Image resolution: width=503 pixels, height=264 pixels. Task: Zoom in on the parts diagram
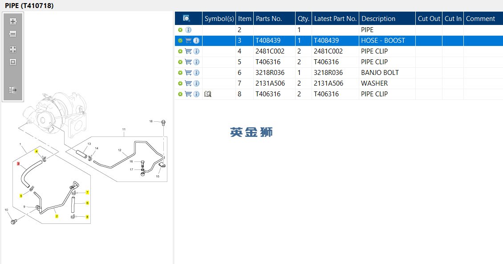(x=13, y=21)
